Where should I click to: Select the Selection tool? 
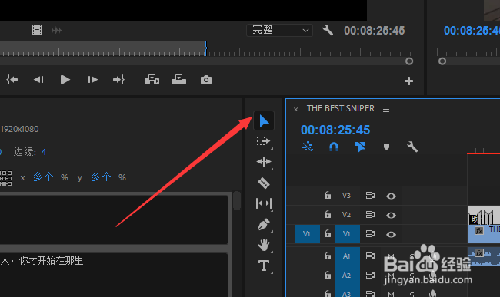pyautogui.click(x=264, y=120)
